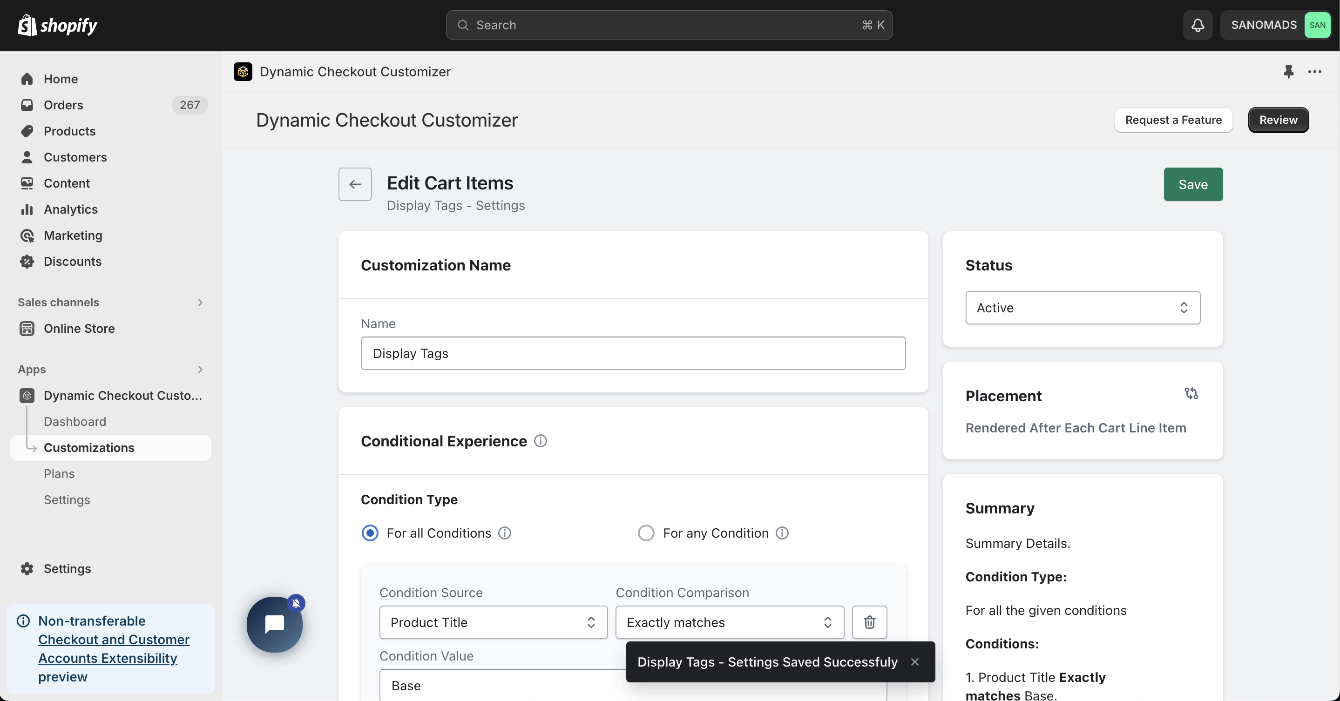
Task: Open Content in sidebar
Action: (111, 183)
